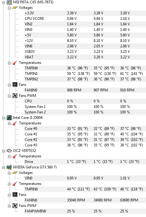Click the motherboard Fans PWM icon

point(15,96)
